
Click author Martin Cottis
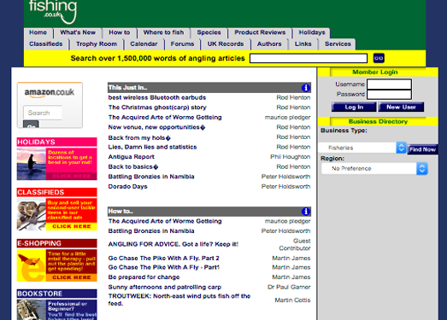coord(292,300)
